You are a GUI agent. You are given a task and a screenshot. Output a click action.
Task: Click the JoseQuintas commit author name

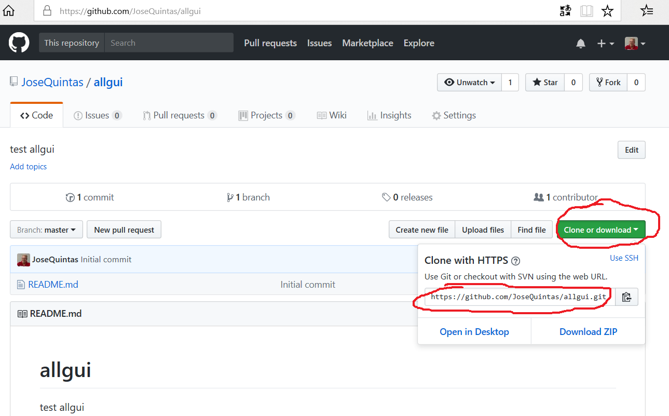pyautogui.click(x=56, y=260)
